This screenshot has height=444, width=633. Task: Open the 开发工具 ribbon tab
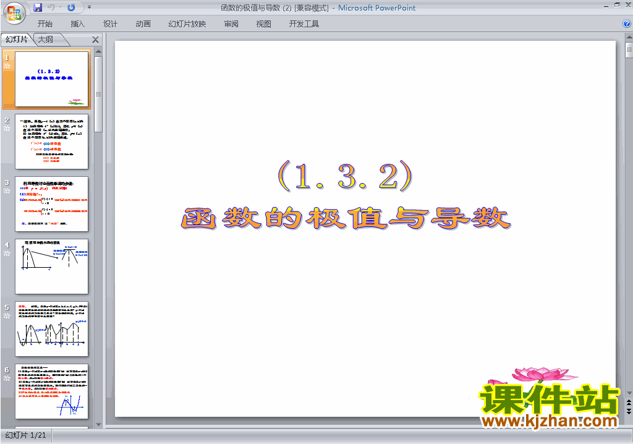tap(304, 24)
